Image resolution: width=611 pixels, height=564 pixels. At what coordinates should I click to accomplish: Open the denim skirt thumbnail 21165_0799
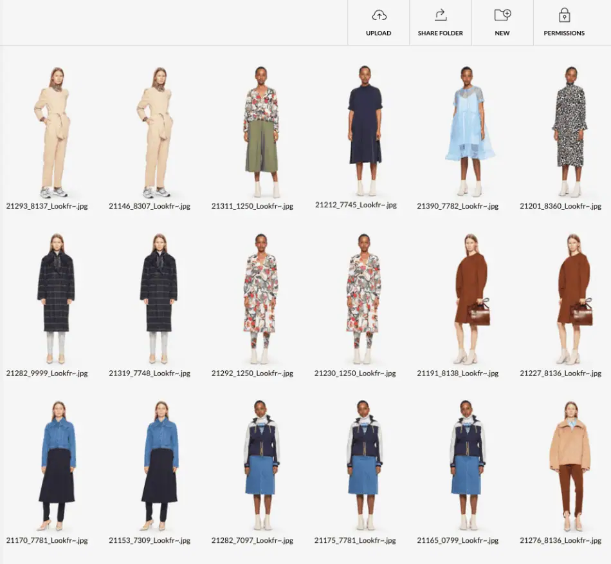(467, 465)
